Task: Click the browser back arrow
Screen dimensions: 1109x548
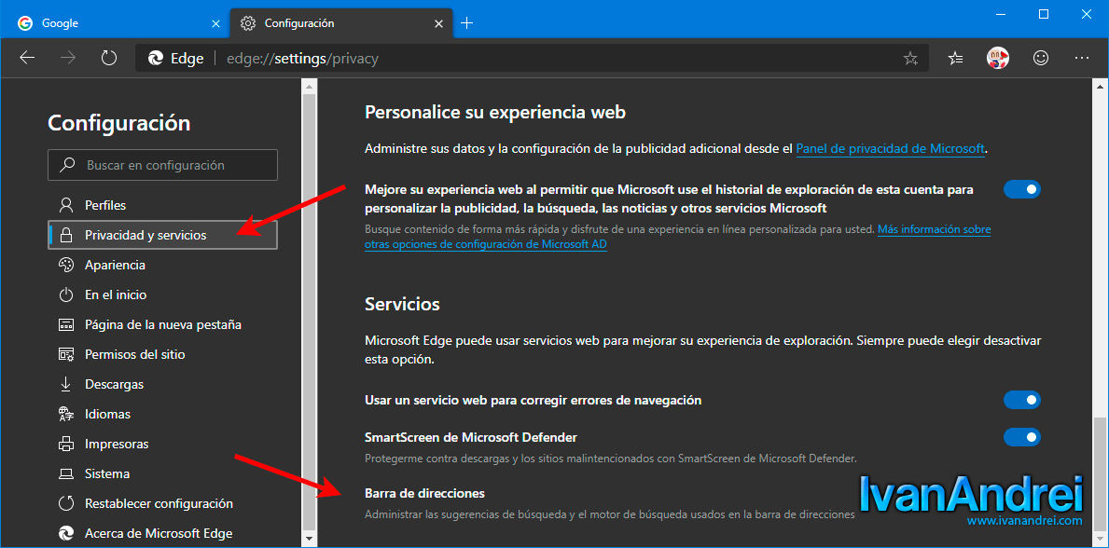Action: pos(28,59)
